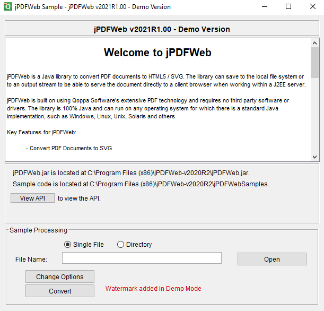Click the 'jPDFWeb.jar is located at' path line

pos(131,173)
